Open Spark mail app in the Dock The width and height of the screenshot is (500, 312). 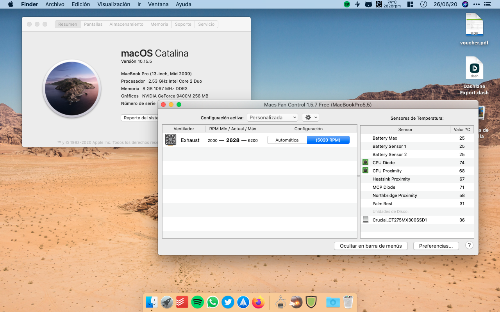243,302
